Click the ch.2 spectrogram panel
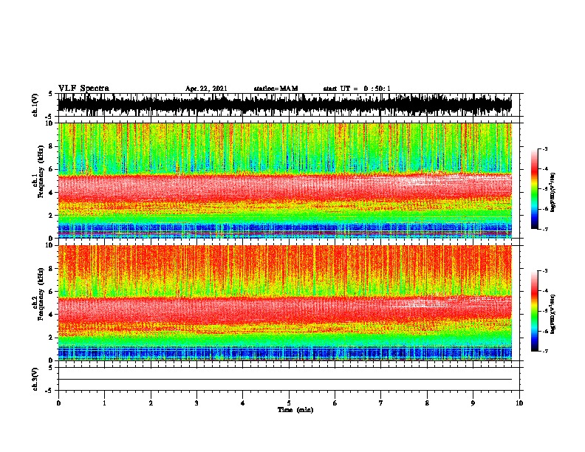Viewport: 585px width, 452px height. point(285,303)
